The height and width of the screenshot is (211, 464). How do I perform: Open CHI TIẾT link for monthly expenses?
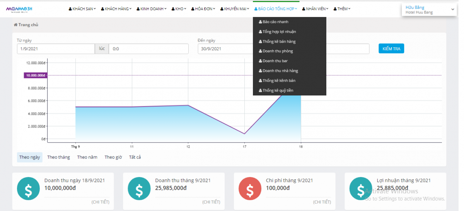pos(322,202)
